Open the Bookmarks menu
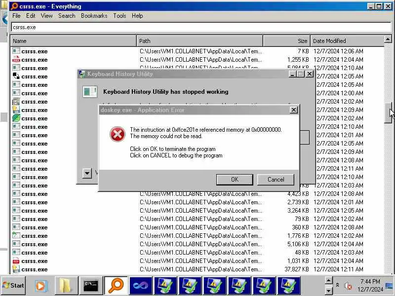395x296 pixels. click(x=94, y=16)
